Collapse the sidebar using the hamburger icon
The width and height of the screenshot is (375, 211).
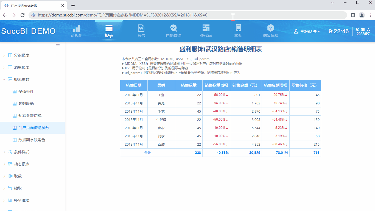coord(58,46)
